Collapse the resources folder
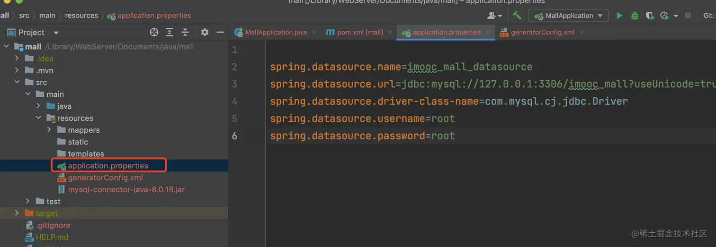The width and height of the screenshot is (716, 247). (38, 118)
